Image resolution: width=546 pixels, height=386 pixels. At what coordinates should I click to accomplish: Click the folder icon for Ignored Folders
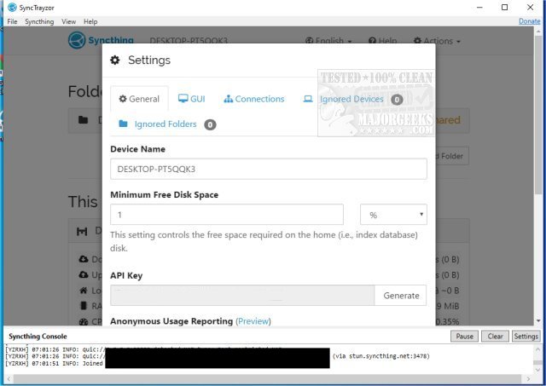pos(123,124)
